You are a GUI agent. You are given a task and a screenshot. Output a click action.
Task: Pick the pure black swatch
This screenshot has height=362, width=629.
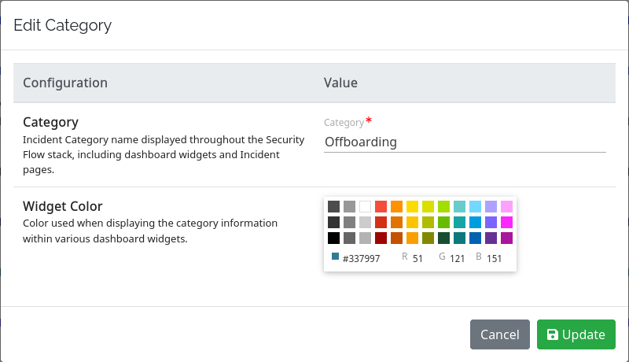point(334,238)
